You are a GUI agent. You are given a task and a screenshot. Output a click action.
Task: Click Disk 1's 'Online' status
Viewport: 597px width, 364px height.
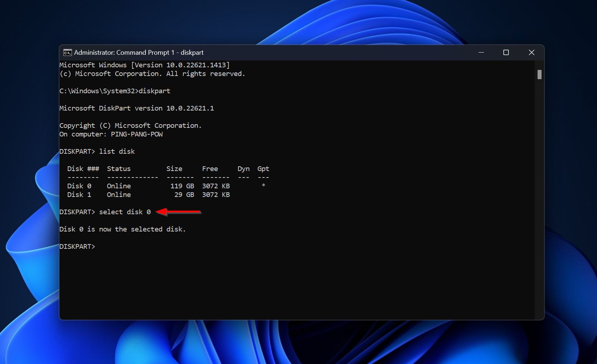pos(119,195)
